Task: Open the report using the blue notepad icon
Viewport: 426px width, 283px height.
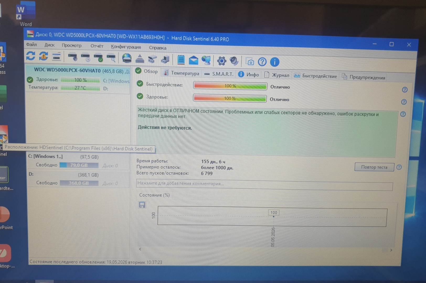Action: pyautogui.click(x=181, y=60)
